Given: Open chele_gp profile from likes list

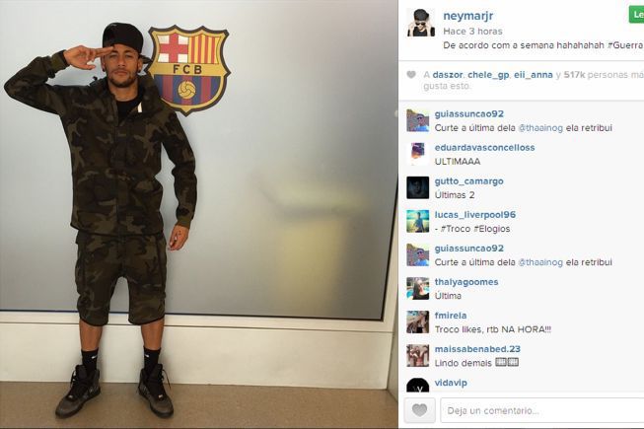Looking at the screenshot, I should click(x=488, y=75).
